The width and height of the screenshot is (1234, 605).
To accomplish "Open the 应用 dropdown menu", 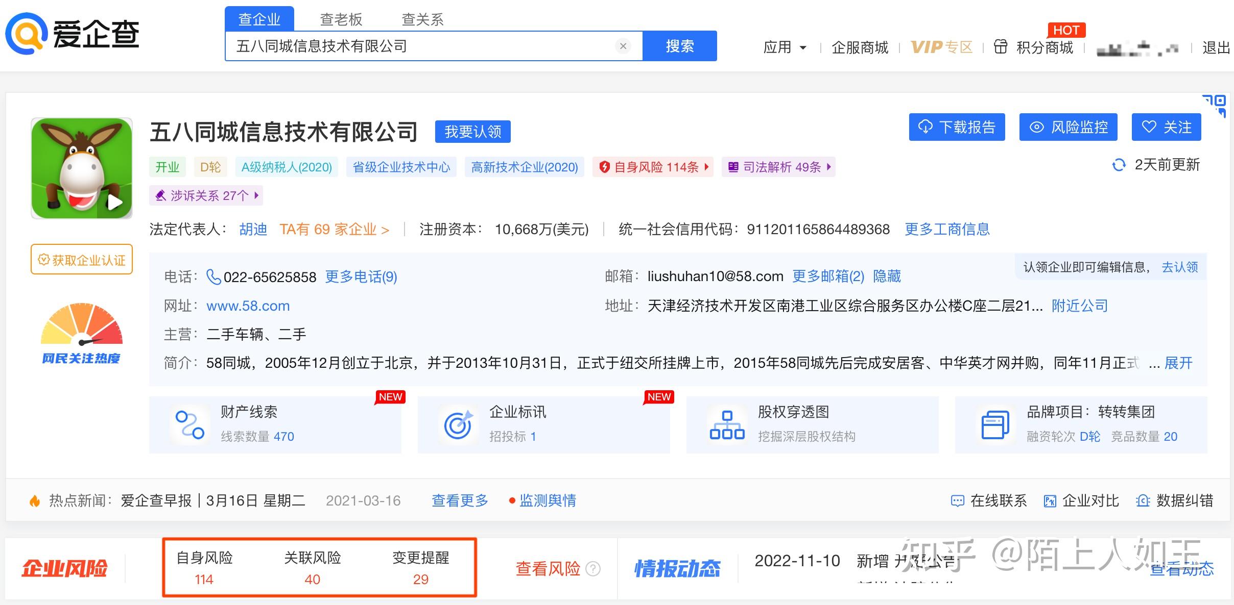I will 785,47.
